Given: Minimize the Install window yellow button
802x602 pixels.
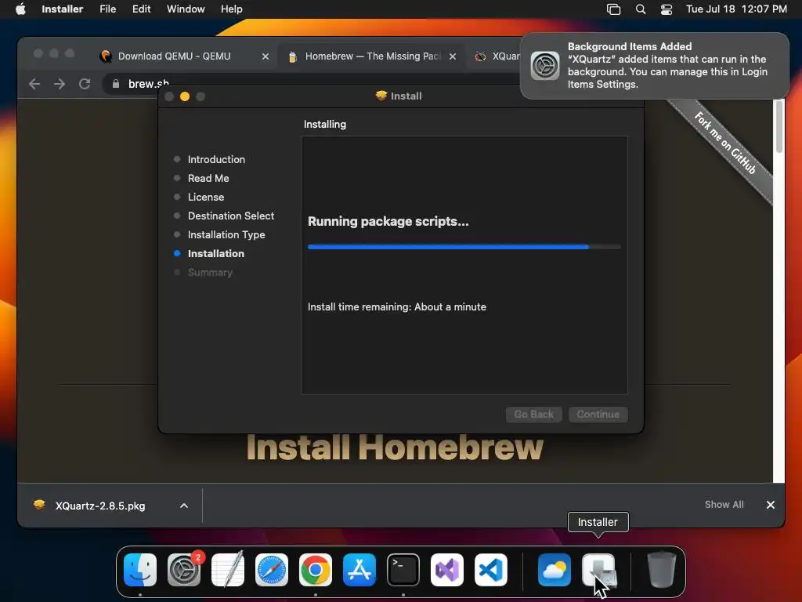Looking at the screenshot, I should pyautogui.click(x=185, y=96).
